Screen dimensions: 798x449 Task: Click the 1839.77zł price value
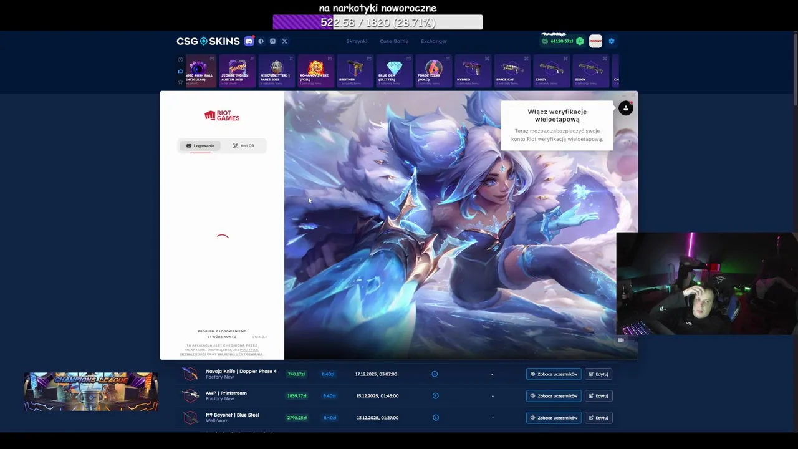297,396
